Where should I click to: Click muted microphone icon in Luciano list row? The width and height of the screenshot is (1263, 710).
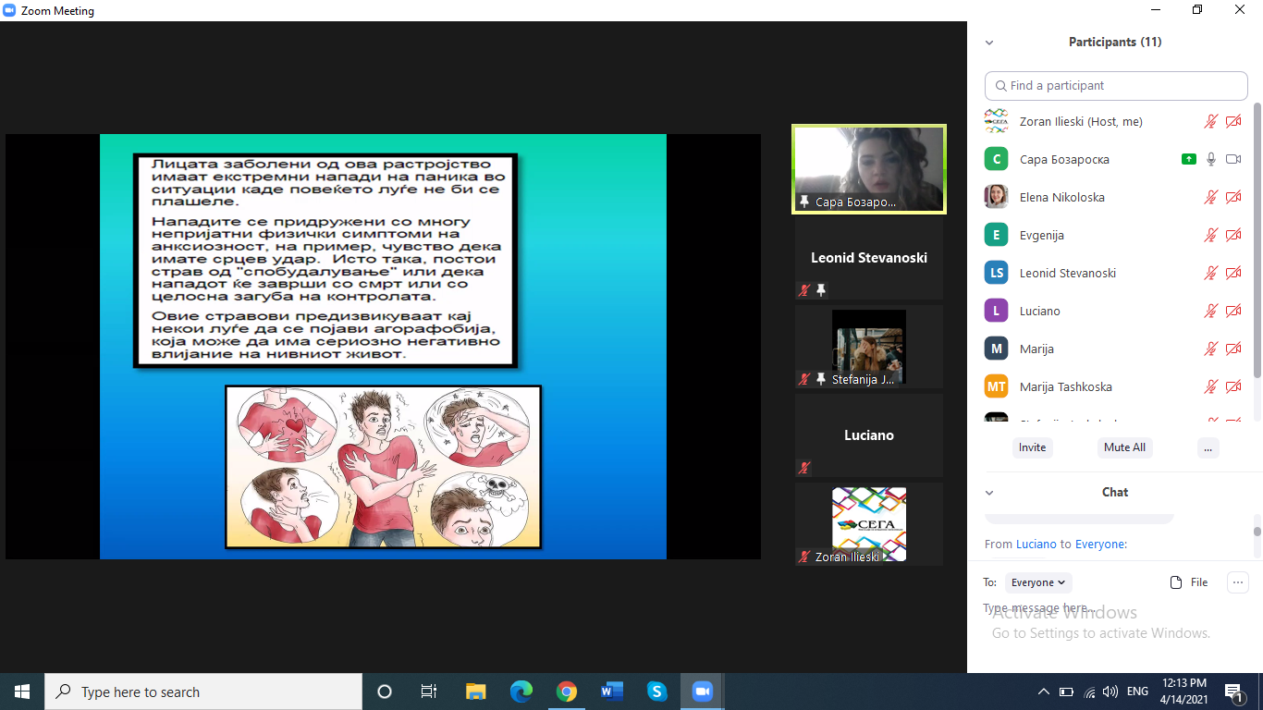(x=1210, y=311)
